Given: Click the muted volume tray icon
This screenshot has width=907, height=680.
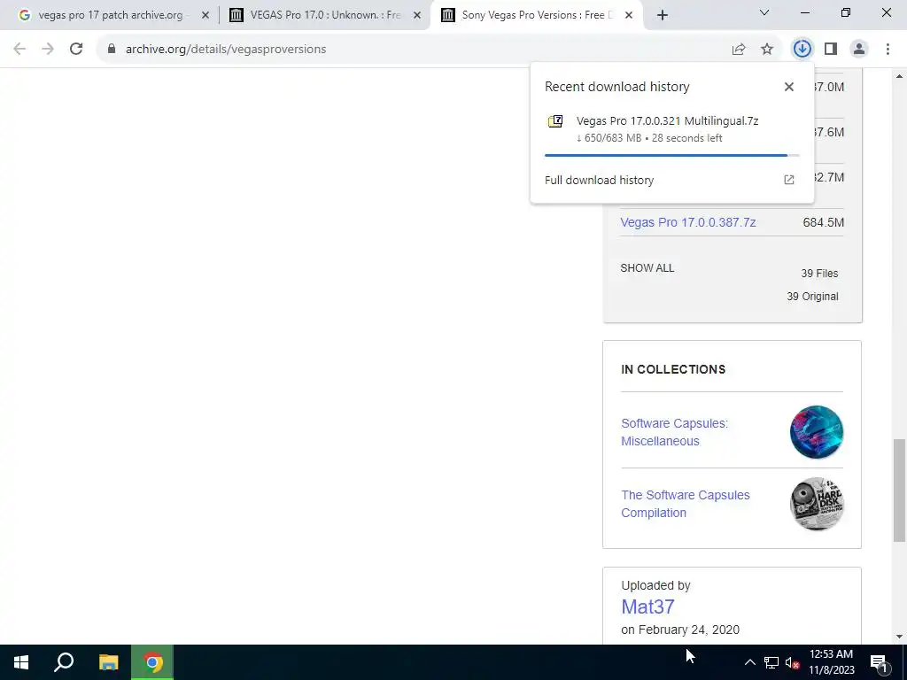Looking at the screenshot, I should [792, 662].
